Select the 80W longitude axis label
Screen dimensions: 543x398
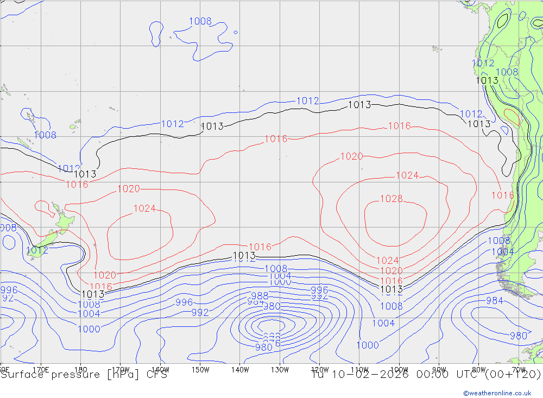[479, 370]
